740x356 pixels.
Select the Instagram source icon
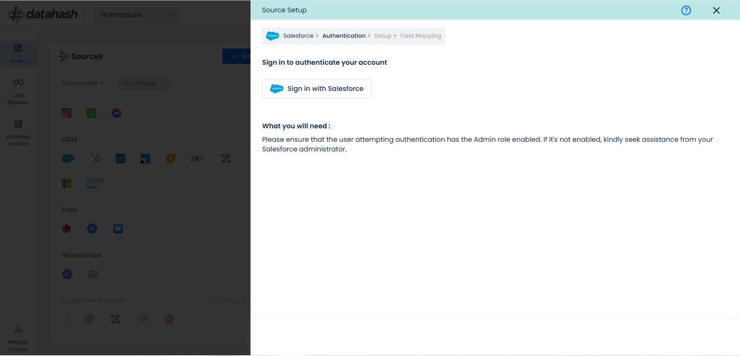coord(67,113)
